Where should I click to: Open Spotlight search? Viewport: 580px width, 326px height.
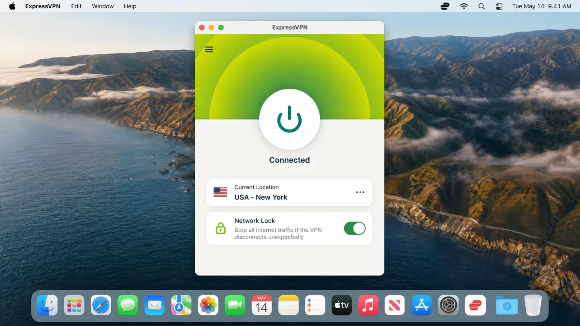[481, 6]
